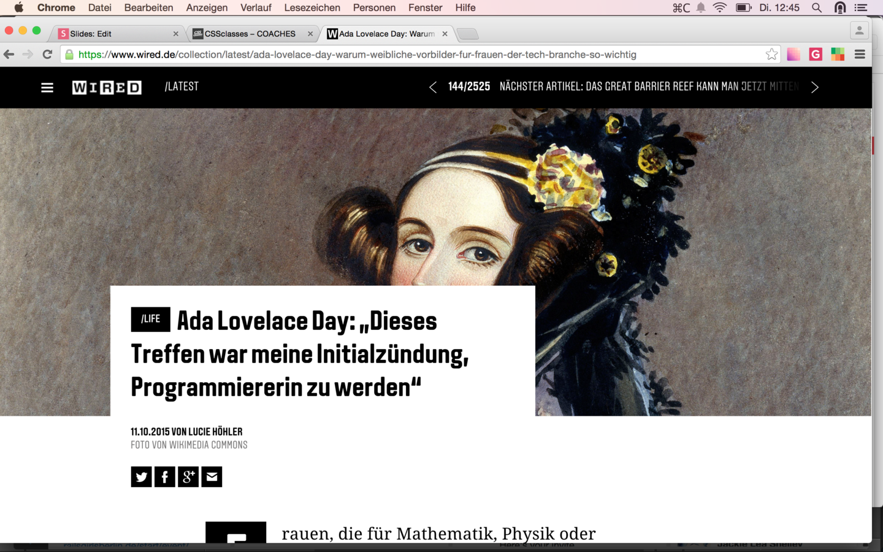Click the /LATEST section link
The image size is (883, 552).
point(182,86)
